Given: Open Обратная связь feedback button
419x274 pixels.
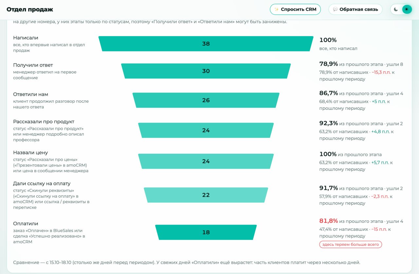Looking at the screenshot, I should (355, 10).
